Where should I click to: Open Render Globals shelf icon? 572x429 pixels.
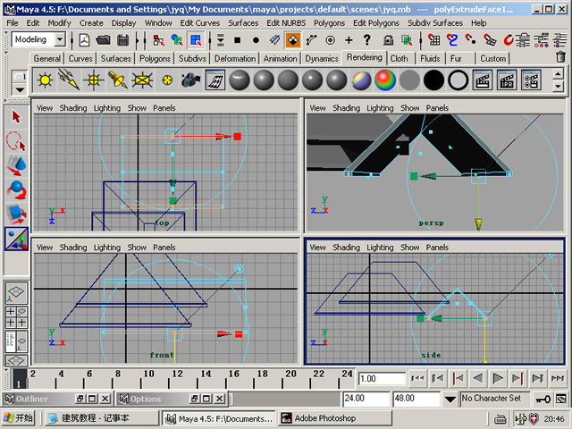pos(531,80)
